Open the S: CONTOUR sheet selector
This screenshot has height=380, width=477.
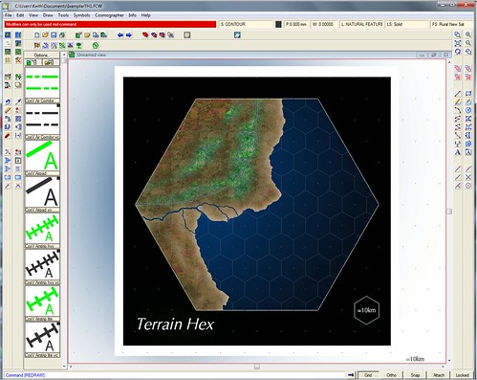[247, 24]
